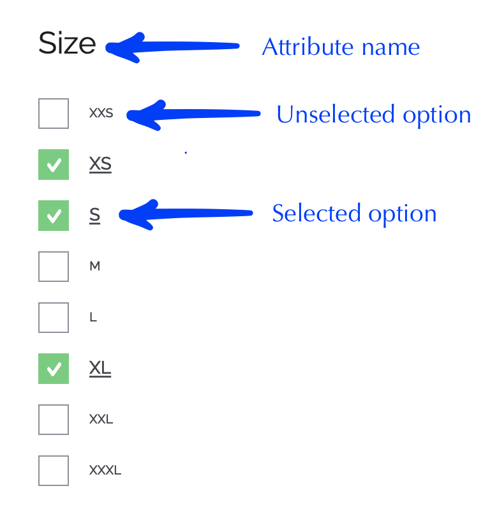
Task: Click the Attribute name annotation text
Action: click(341, 47)
